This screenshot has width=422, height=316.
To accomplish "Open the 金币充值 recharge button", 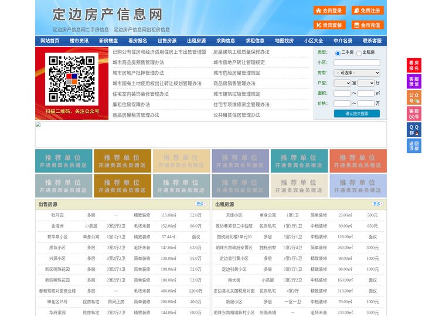I will (x=367, y=25).
